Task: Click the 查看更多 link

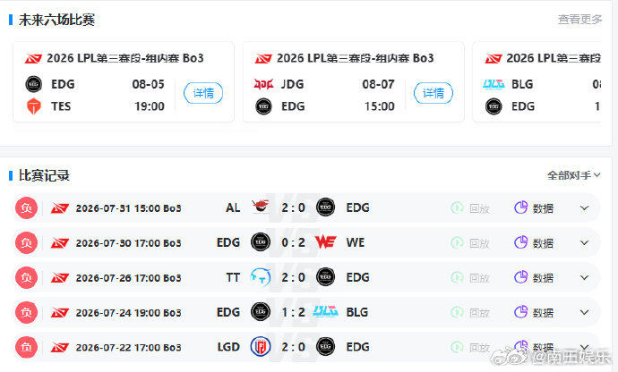Action: pos(579,19)
